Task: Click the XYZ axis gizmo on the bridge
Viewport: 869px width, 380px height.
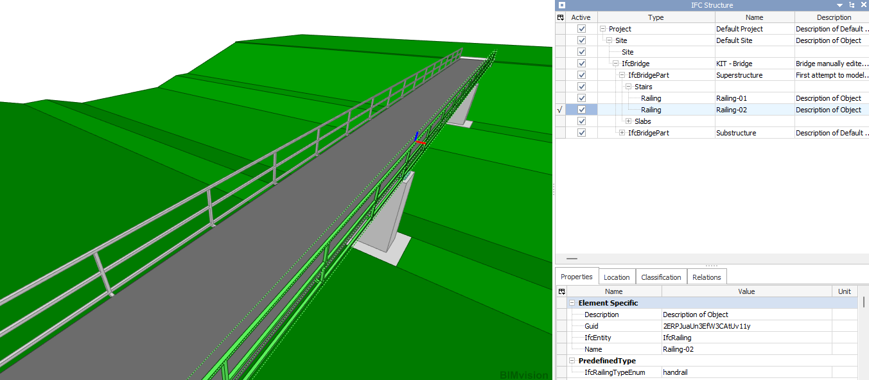Action: pyautogui.click(x=417, y=139)
